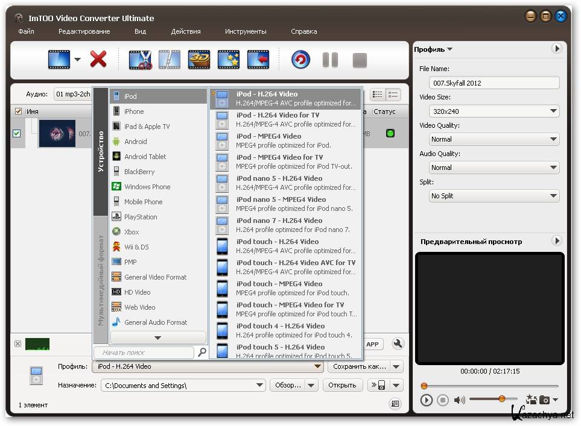Open the Video Quality dropdown
This screenshot has width=581, height=426.
pos(495,139)
